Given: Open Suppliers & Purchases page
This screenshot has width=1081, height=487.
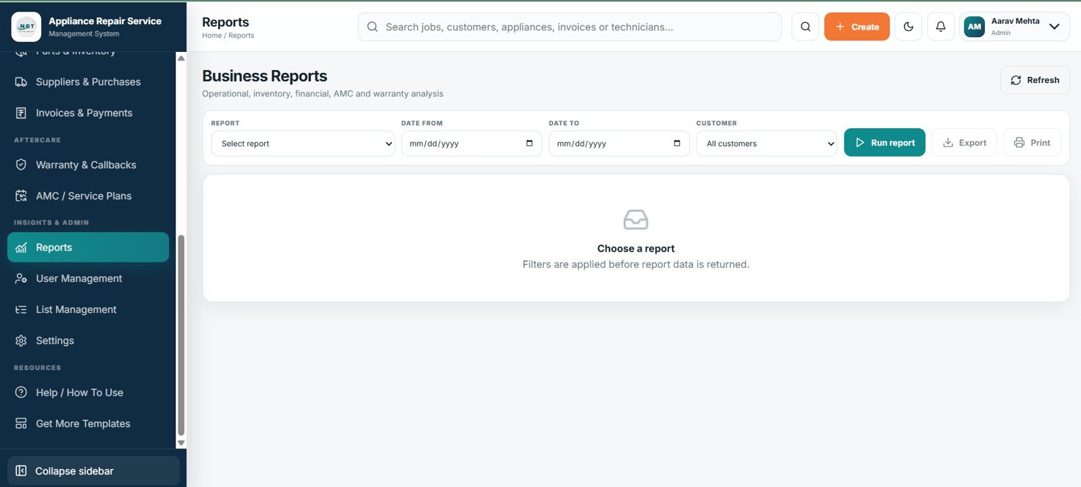Looking at the screenshot, I should 88,82.
